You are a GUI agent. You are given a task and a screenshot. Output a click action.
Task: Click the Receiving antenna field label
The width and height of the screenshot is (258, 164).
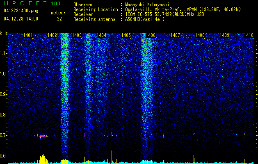[94, 19]
